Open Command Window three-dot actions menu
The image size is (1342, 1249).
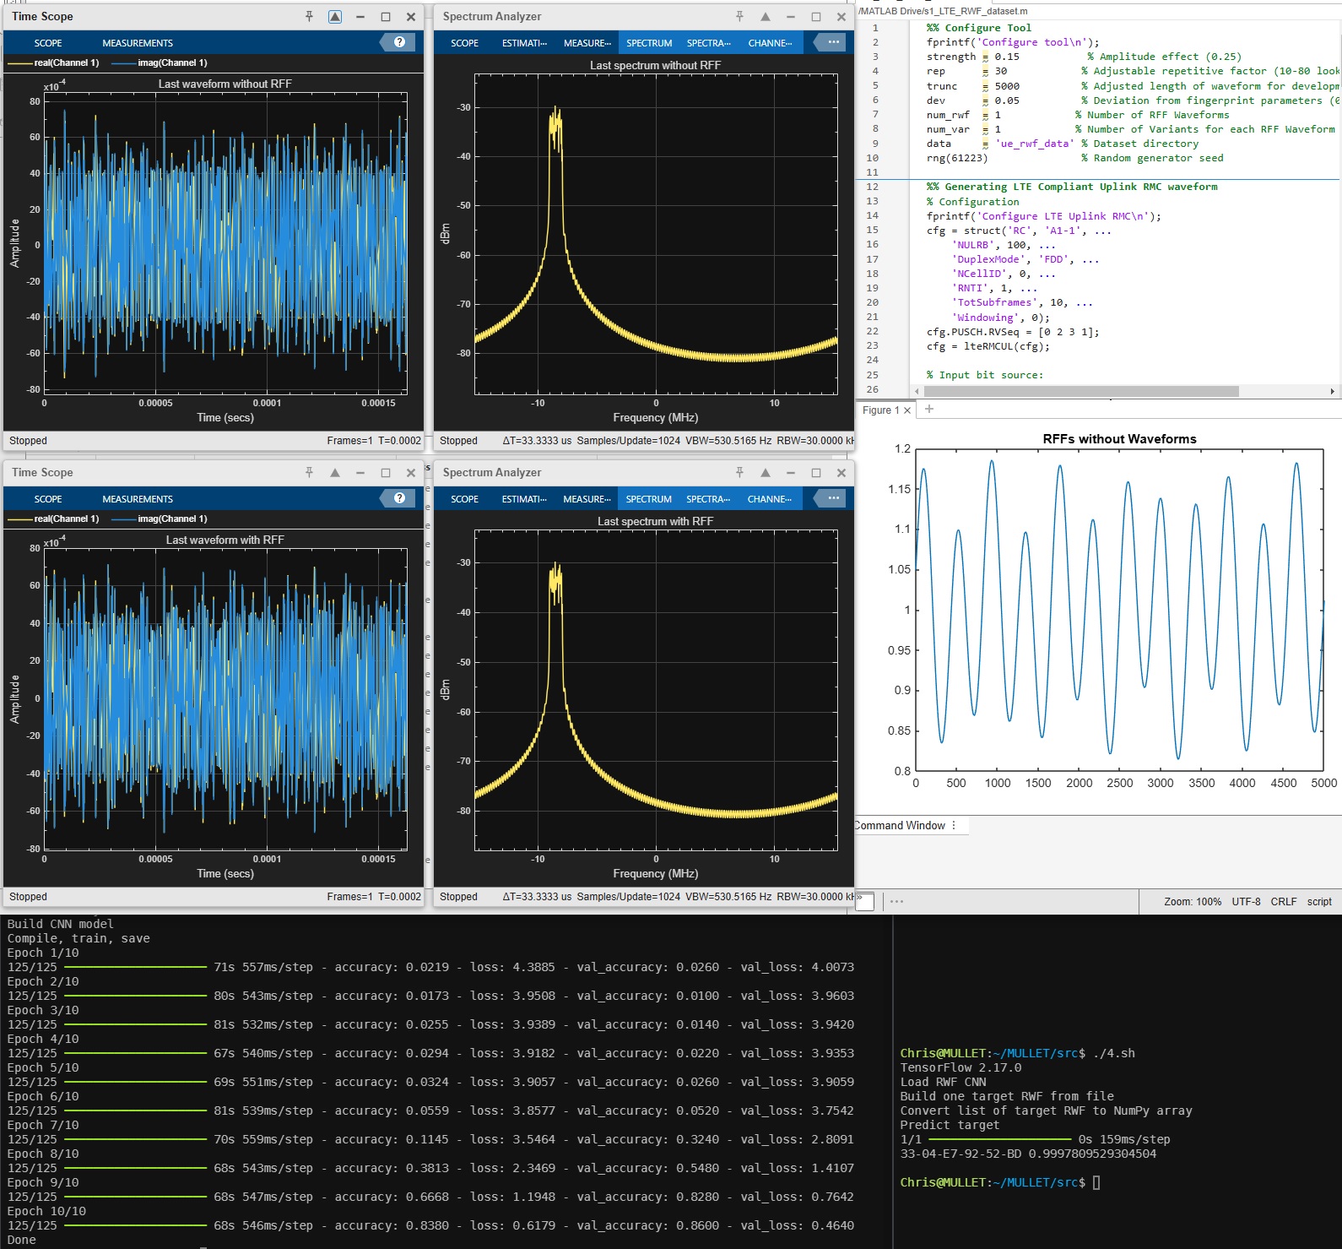tap(954, 825)
